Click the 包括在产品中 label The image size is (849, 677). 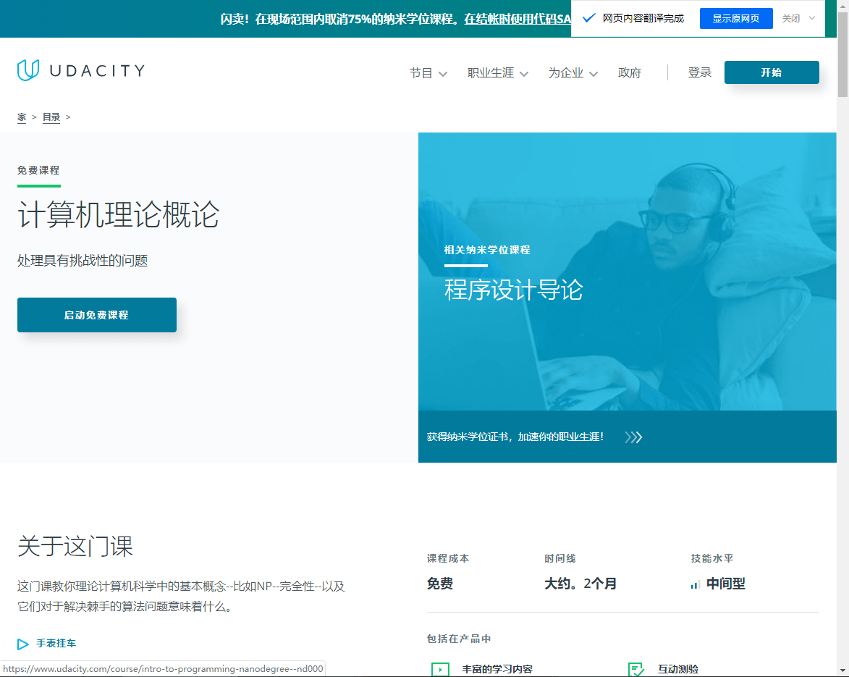(x=459, y=639)
